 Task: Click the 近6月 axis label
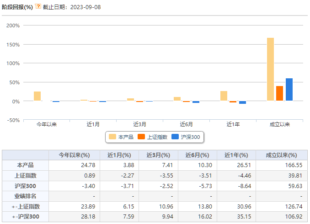(x=186, y=124)
